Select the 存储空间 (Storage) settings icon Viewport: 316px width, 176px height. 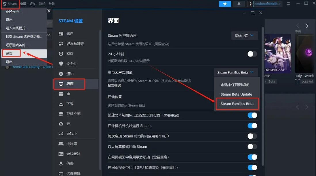tap(73, 114)
